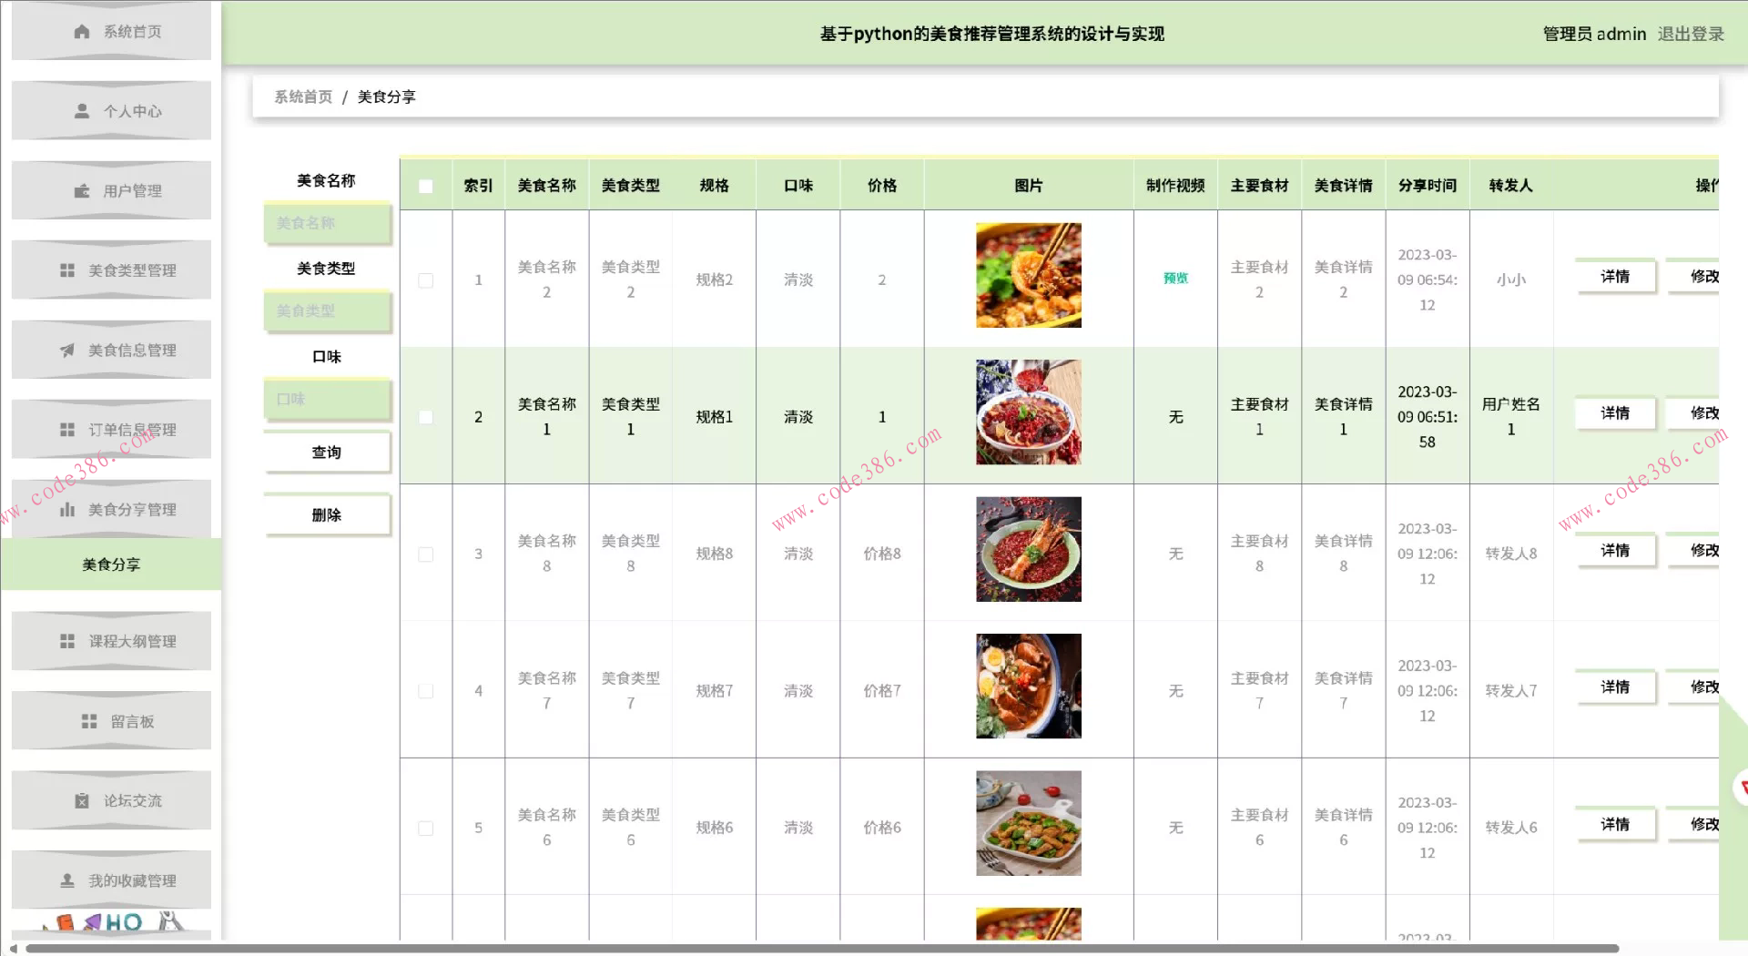This screenshot has height=956, width=1748.
Task: Go to 系统首页 via the breadcrumb
Action: (x=303, y=97)
